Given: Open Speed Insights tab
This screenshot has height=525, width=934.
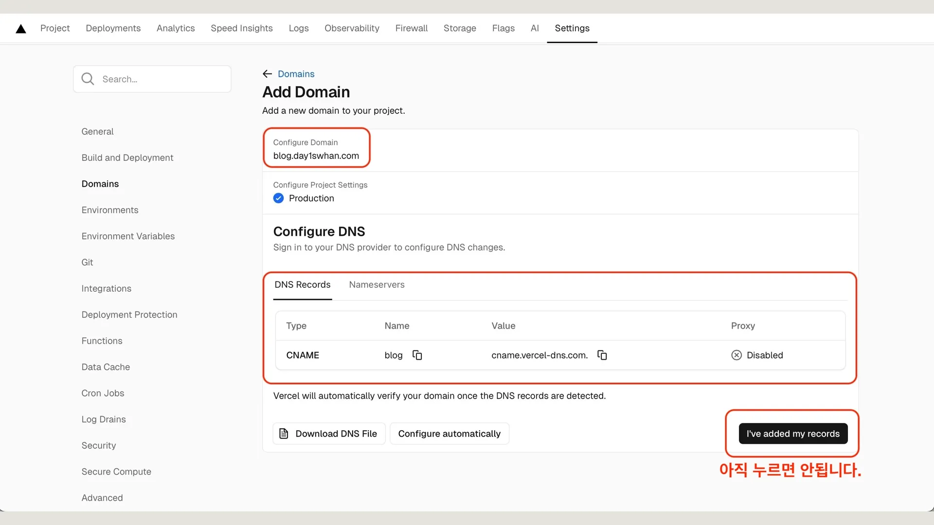Looking at the screenshot, I should pyautogui.click(x=242, y=28).
